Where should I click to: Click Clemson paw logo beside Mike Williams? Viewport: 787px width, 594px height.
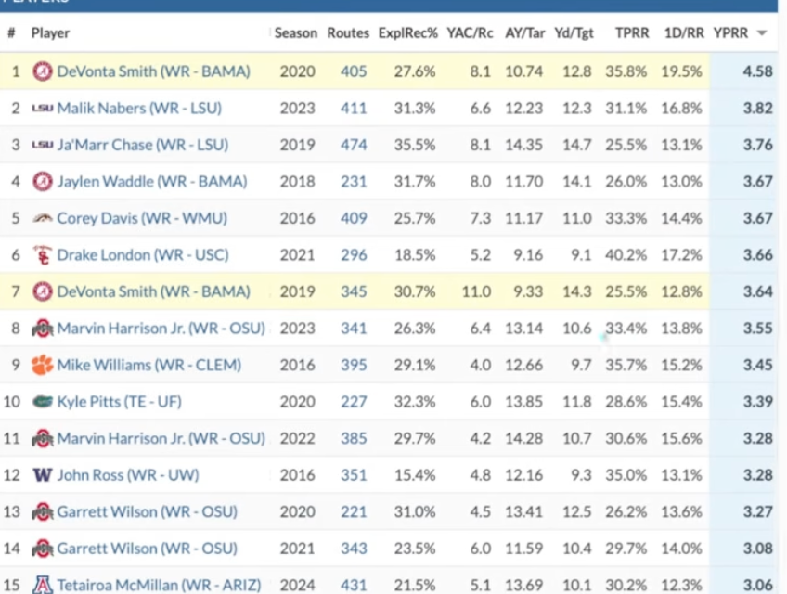42,365
